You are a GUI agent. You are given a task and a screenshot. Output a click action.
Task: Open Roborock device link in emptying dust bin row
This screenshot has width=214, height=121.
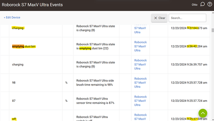(x=140, y=46)
